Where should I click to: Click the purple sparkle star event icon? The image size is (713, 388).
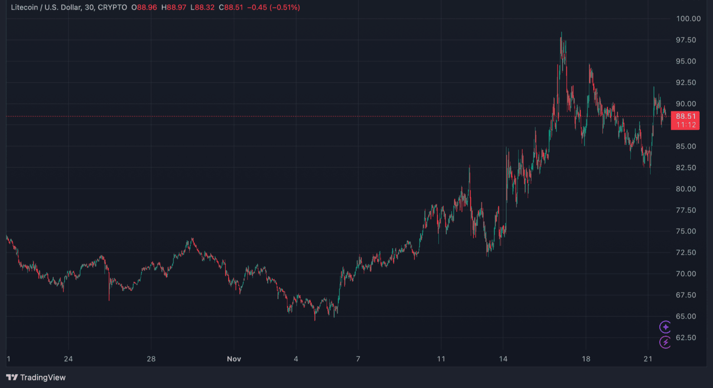point(665,327)
